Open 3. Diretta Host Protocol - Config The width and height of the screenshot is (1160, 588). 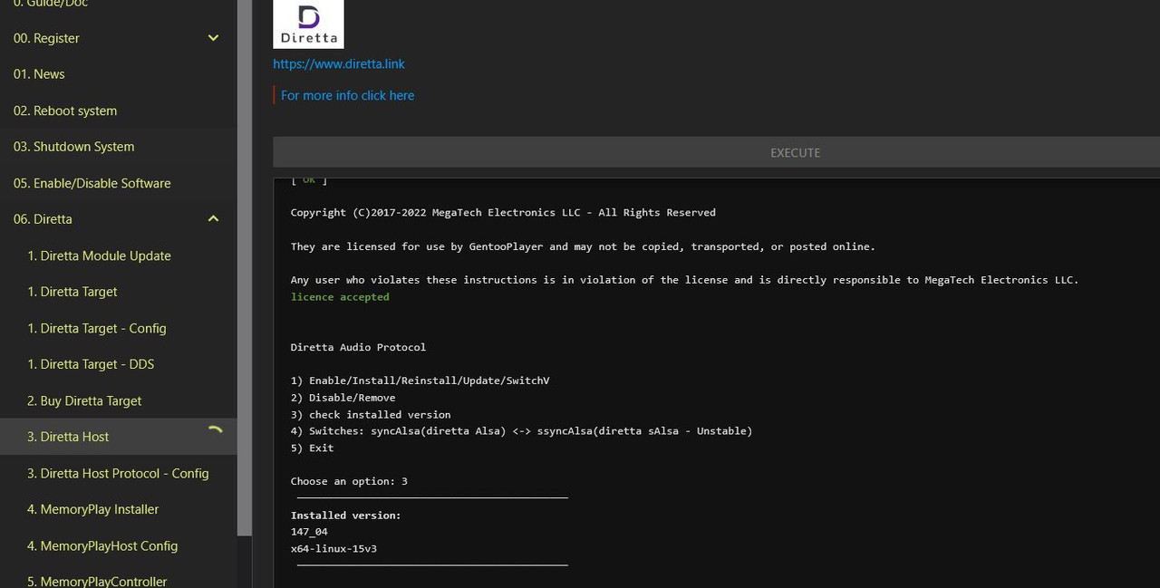point(119,473)
